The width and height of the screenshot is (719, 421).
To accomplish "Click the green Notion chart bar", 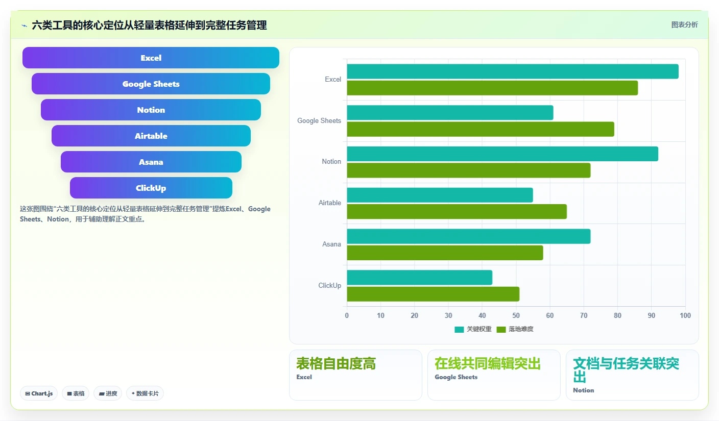I will point(469,170).
